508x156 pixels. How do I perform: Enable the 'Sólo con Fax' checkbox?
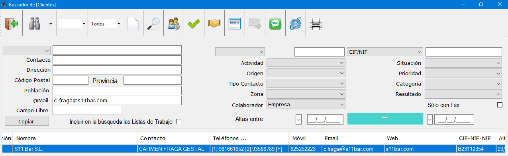[x=500, y=105]
